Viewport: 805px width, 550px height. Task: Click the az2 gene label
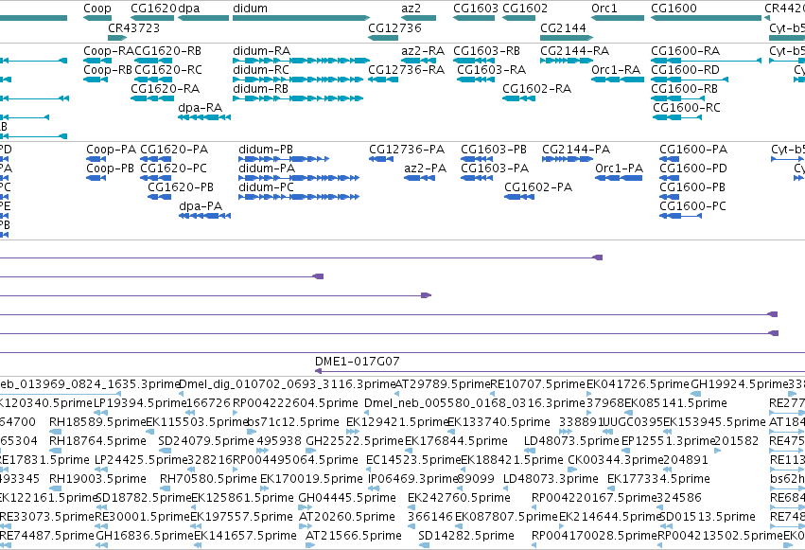[x=411, y=9]
